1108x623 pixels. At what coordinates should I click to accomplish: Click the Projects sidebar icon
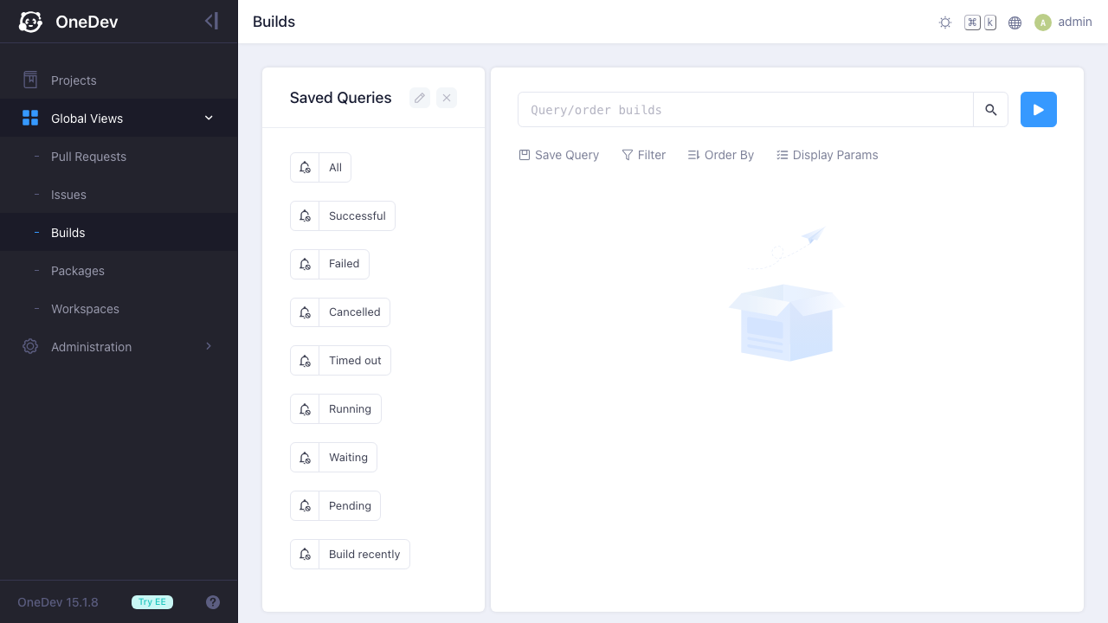point(30,80)
